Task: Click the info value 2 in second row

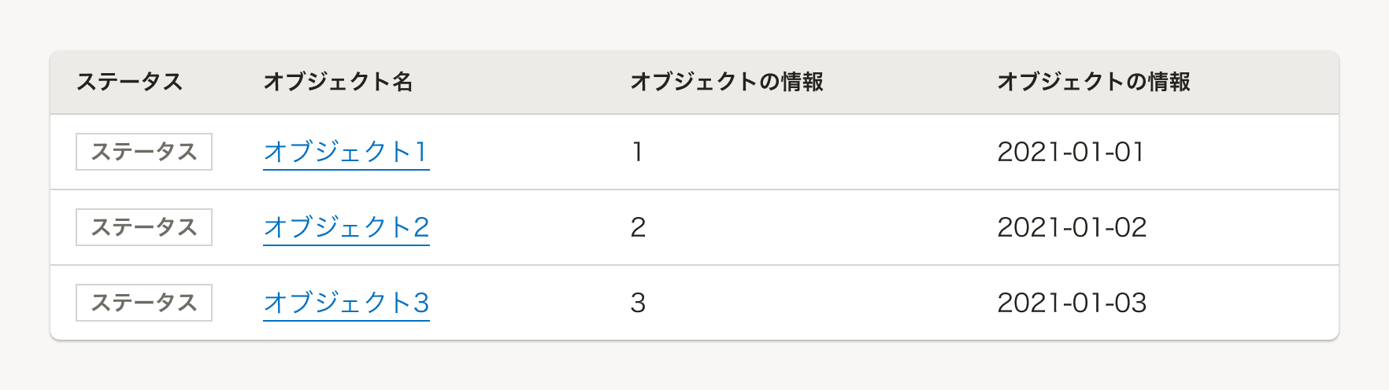Action: coord(638,227)
